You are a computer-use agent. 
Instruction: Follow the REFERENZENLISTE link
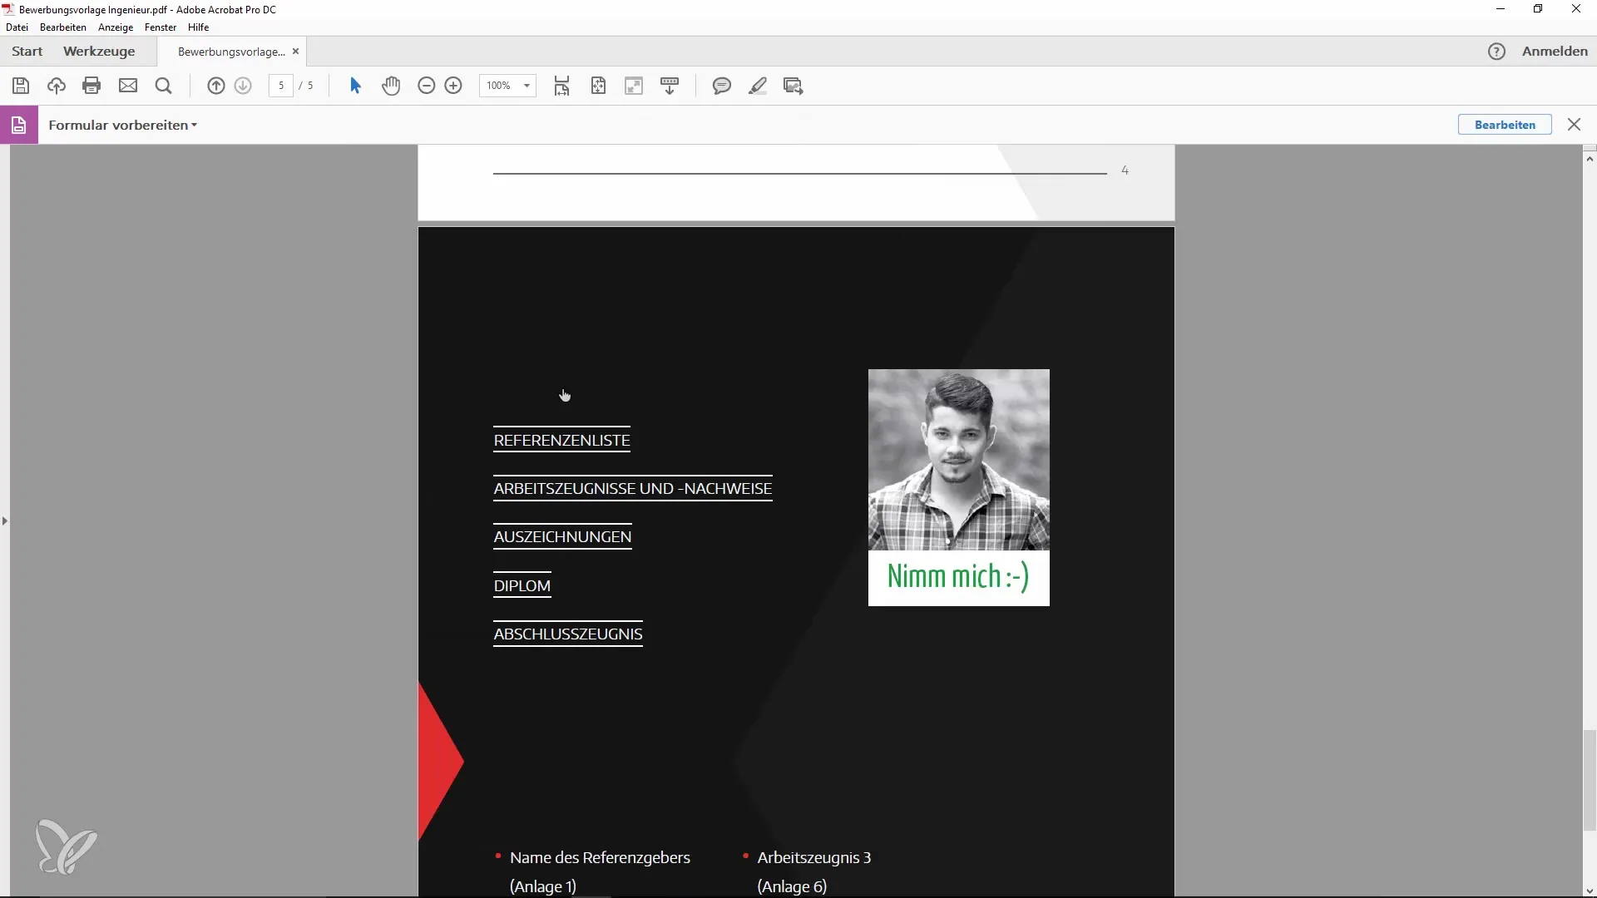pos(561,441)
